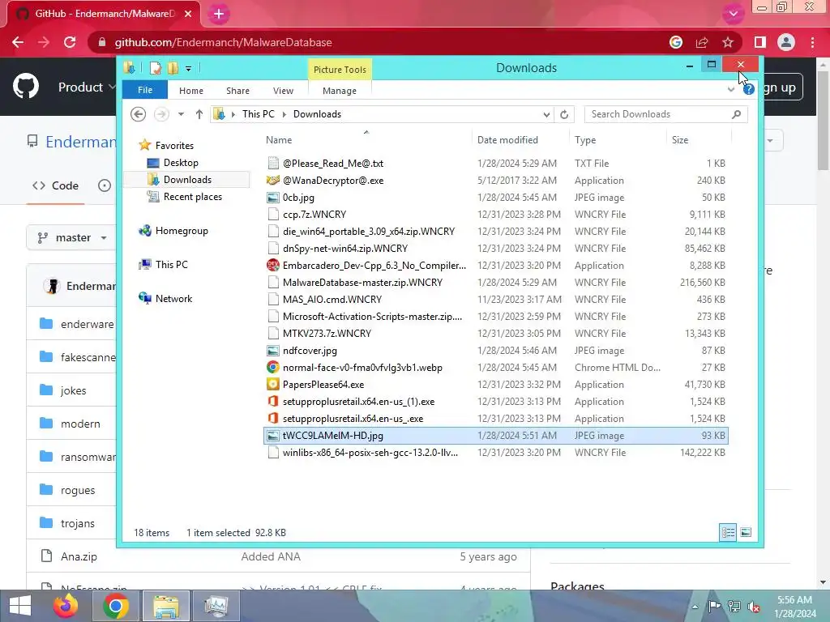Sort files by Date modified column
This screenshot has width=830, height=622.
click(x=507, y=139)
